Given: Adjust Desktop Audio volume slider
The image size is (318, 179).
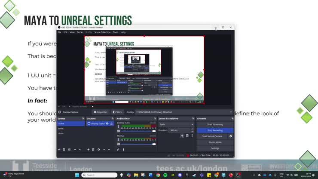Looking at the screenshot, I should coord(138,131).
